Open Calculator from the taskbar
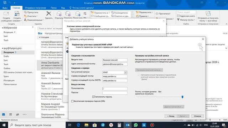 point(119,125)
